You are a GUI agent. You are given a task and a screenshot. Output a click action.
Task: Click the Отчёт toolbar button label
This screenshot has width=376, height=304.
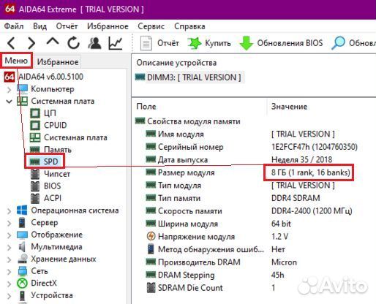(168, 43)
